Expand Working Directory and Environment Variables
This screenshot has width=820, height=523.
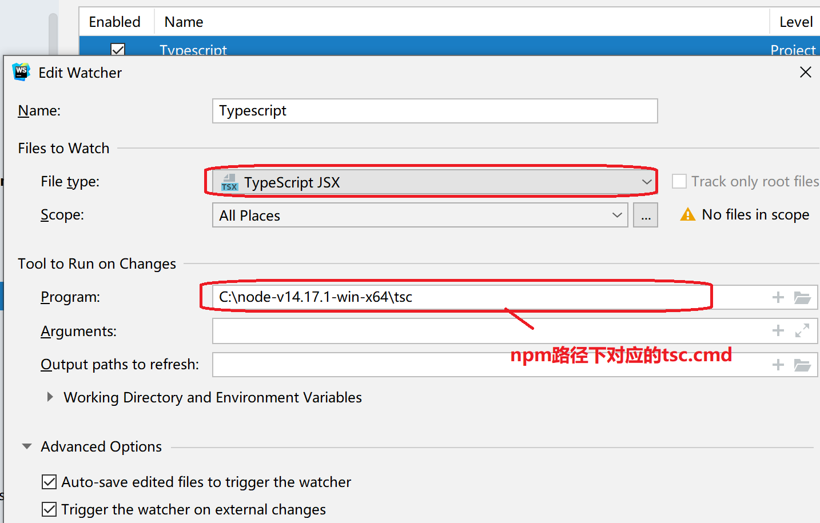50,397
